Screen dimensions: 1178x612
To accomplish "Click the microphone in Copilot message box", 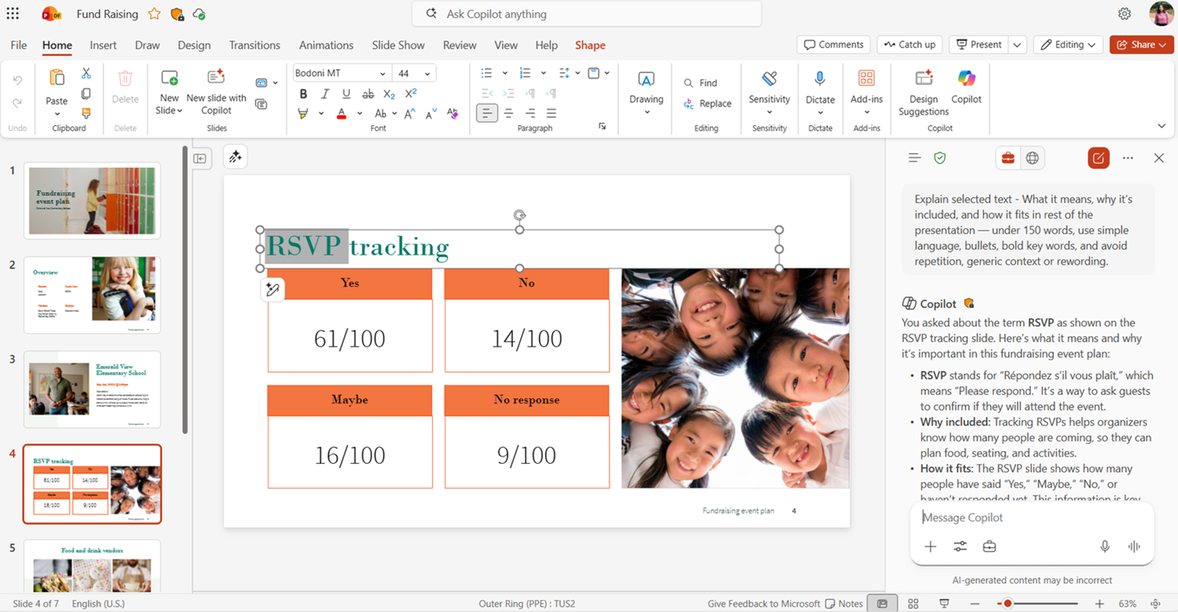I will pos(1104,546).
